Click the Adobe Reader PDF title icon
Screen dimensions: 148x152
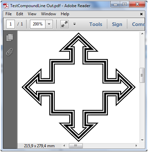click(x=6, y=6)
